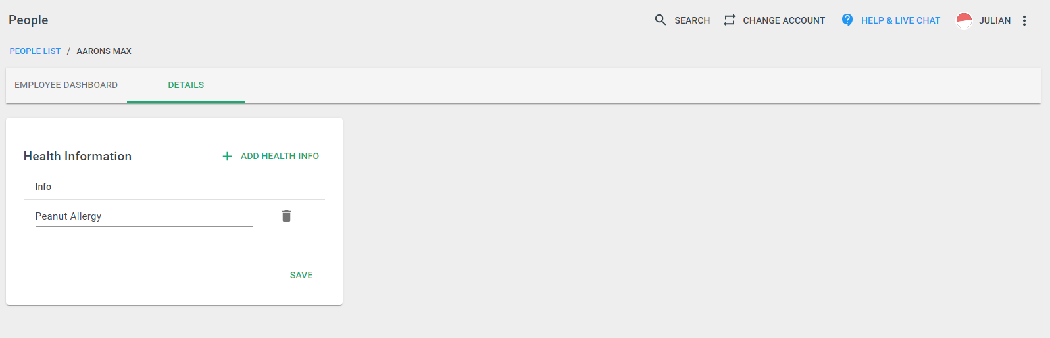Click the Search label in the header

692,20
